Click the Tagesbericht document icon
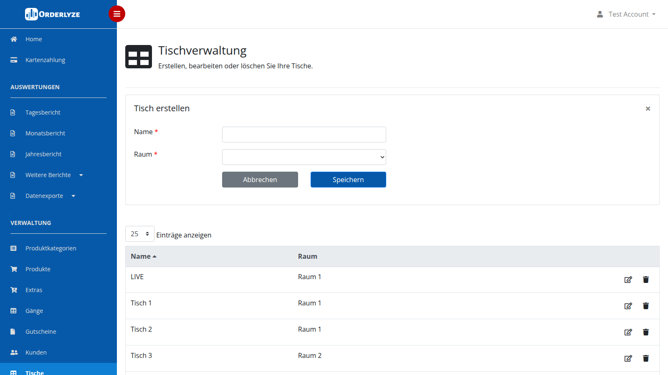The image size is (668, 375). (13, 112)
